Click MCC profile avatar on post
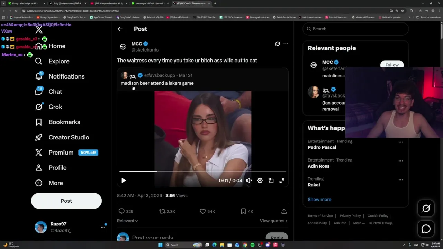Screen dimensions: 443x249 pos(123,47)
